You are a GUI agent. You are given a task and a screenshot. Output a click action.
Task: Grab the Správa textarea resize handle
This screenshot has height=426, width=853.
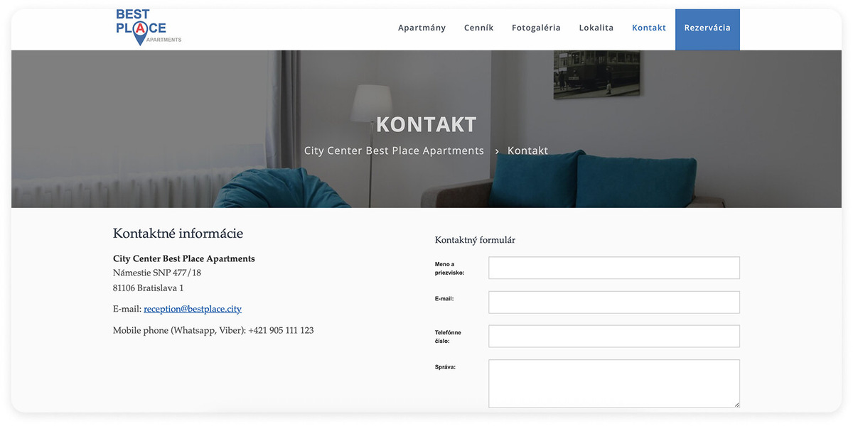point(736,404)
